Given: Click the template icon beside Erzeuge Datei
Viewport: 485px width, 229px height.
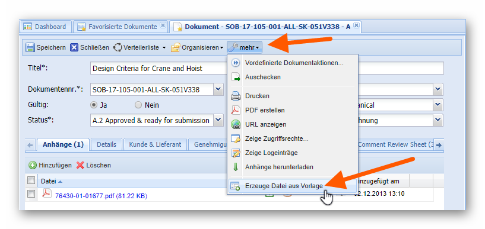Looking at the screenshot, I should click(236, 186).
